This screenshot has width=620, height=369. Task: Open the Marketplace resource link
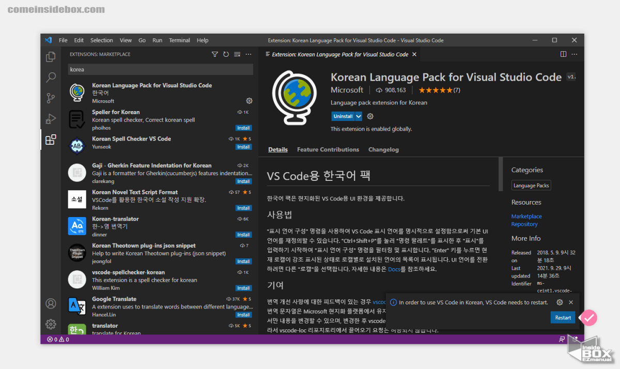[x=526, y=217]
